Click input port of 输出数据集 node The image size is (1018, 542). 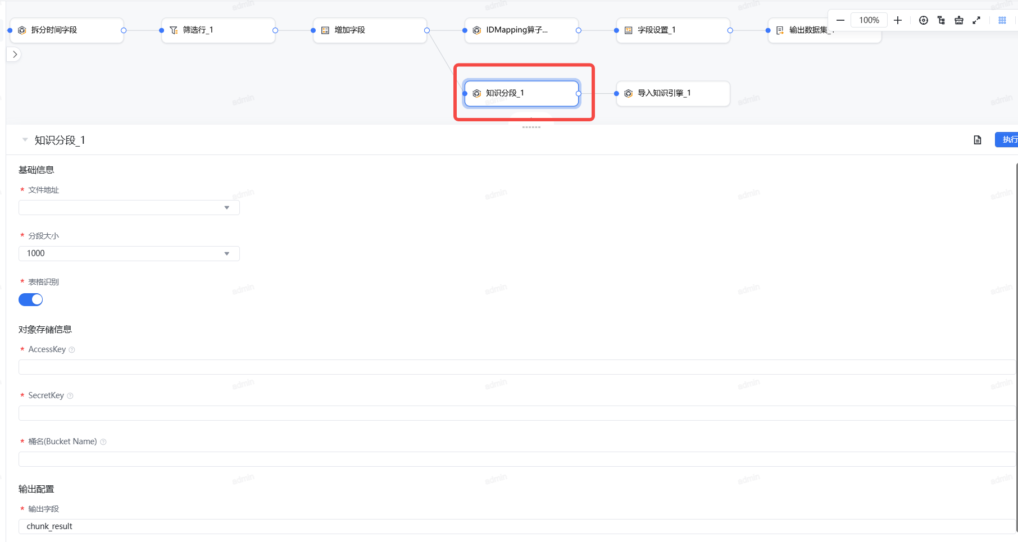(769, 30)
